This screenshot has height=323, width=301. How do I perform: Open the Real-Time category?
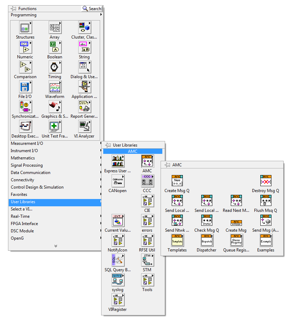coord(56,216)
